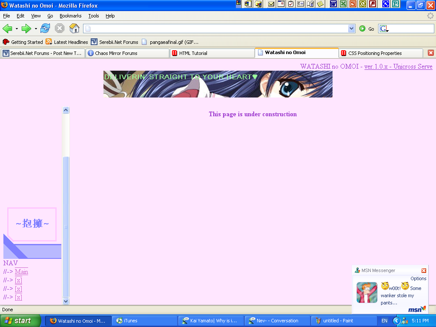This screenshot has width=436, height=327.
Task: Launch Outlook from Office shortcut bar
Action: 363,4
